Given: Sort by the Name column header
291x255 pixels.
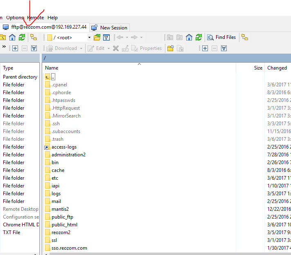Looking at the screenshot, I should [52, 68].
